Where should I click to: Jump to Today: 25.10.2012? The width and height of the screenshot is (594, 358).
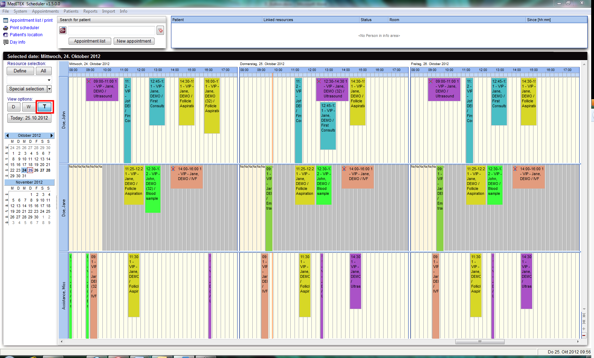[x=29, y=118]
